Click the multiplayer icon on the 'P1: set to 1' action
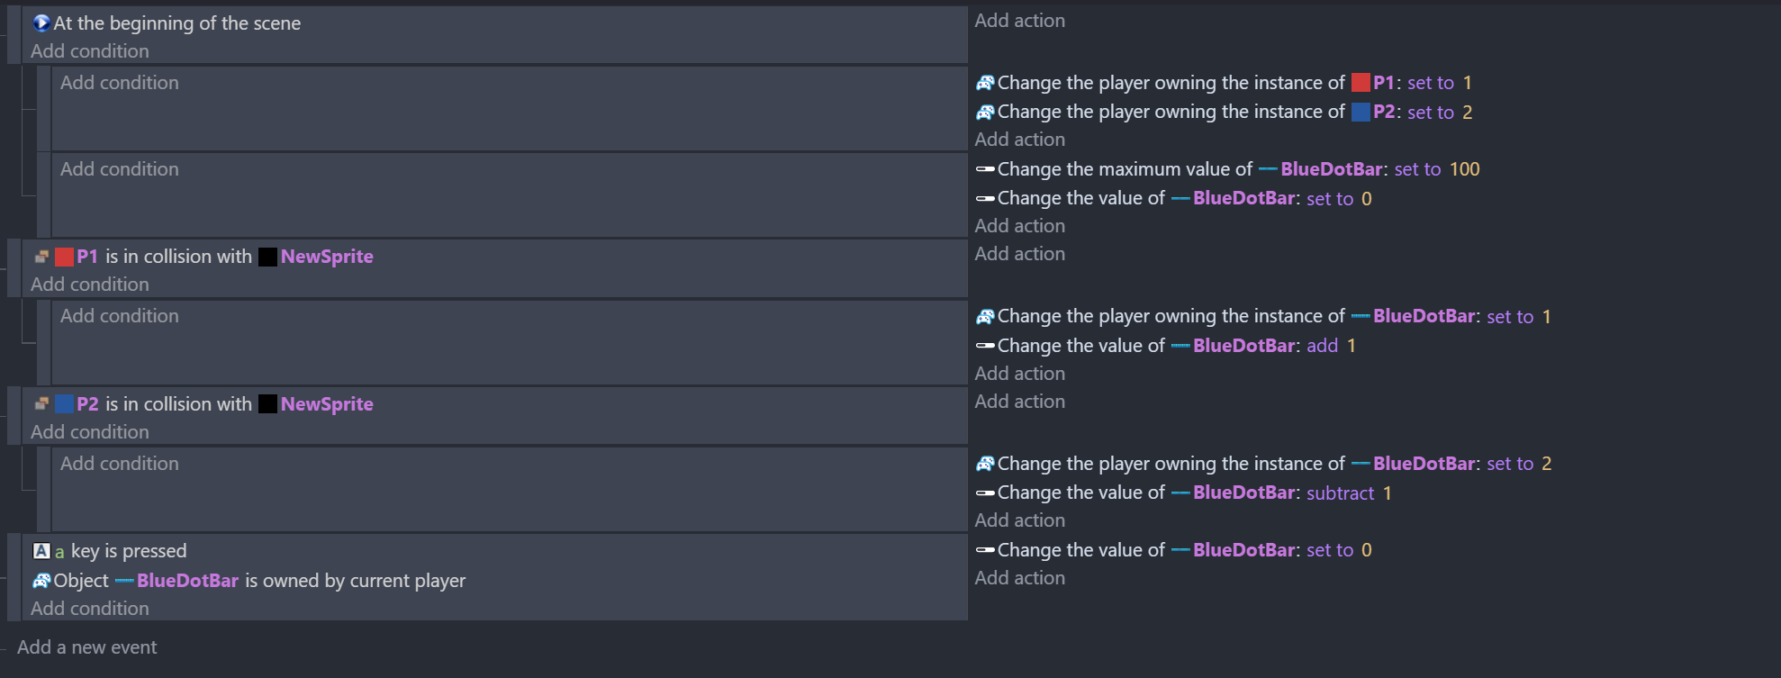1781x678 pixels. 985,83
